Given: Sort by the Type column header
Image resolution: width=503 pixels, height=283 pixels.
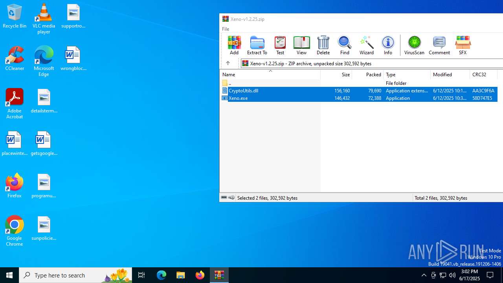Looking at the screenshot, I should pos(407,74).
